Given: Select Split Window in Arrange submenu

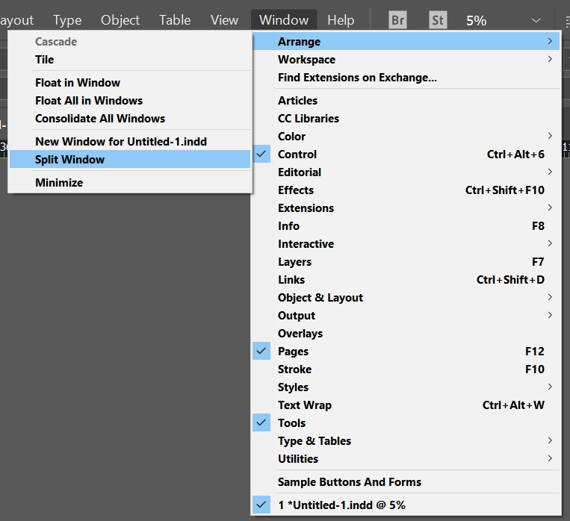Looking at the screenshot, I should pos(130,159).
